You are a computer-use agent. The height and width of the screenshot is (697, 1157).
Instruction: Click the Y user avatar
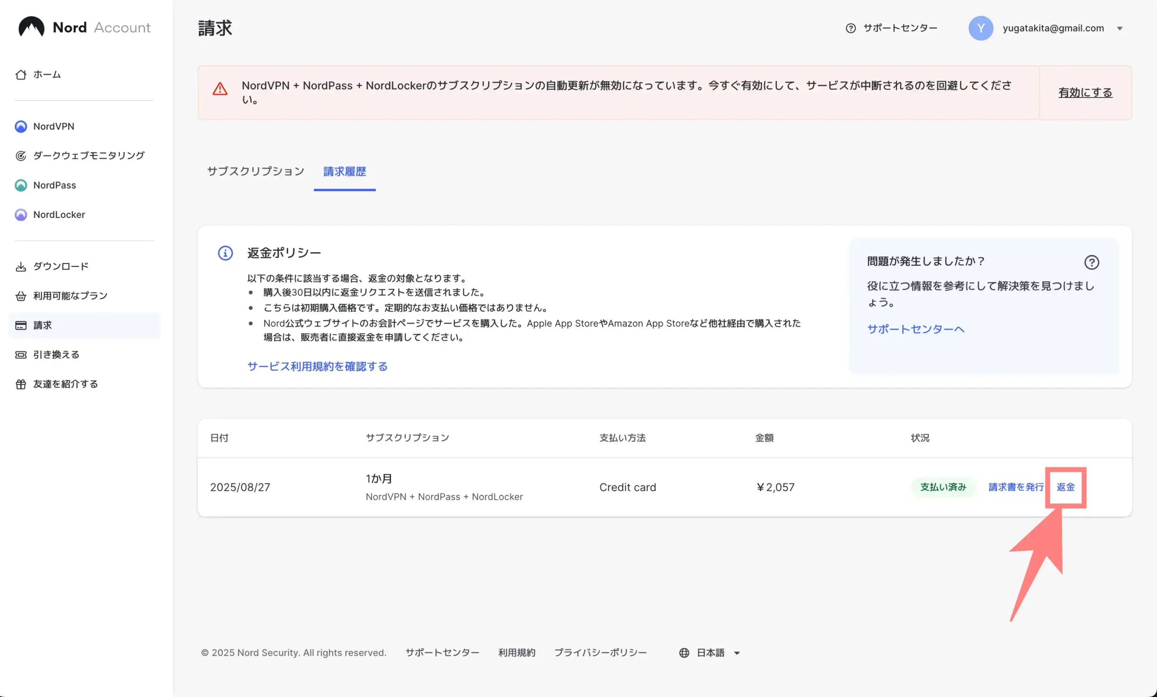tap(980, 28)
